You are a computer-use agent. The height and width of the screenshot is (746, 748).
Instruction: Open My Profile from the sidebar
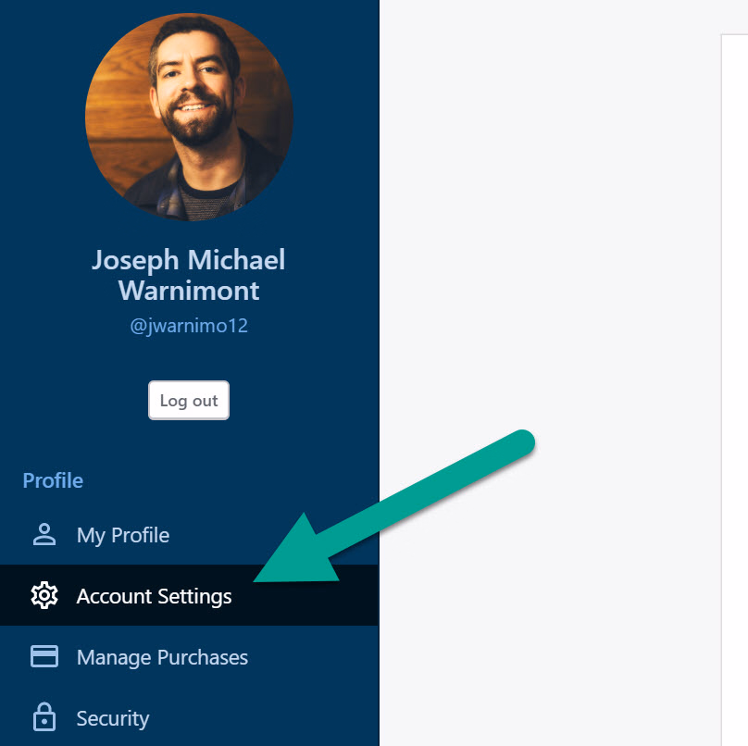coord(123,535)
